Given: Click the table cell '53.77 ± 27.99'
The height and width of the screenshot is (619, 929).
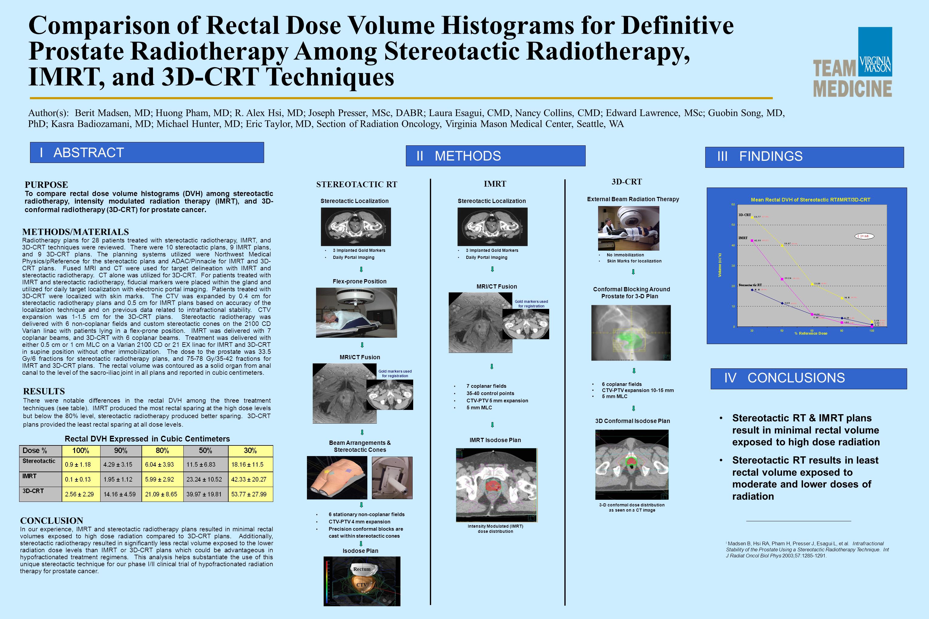Looking at the screenshot, I should 250,494.
